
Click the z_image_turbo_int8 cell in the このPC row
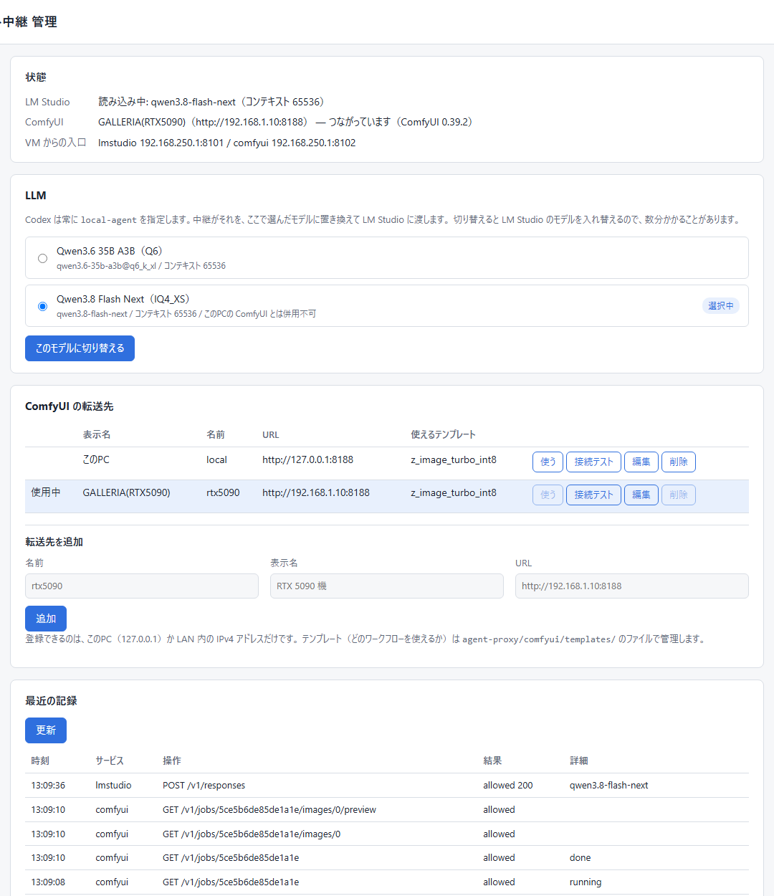click(x=454, y=459)
